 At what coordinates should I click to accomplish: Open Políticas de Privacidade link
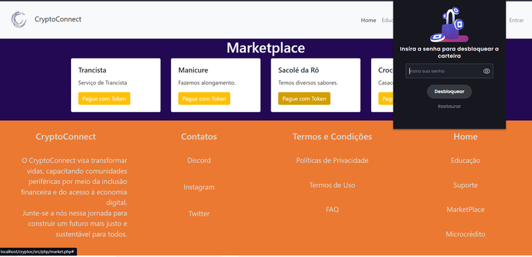click(332, 161)
